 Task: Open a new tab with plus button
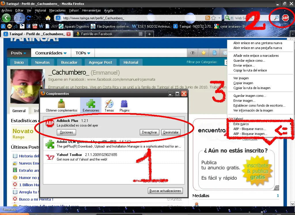point(150,34)
